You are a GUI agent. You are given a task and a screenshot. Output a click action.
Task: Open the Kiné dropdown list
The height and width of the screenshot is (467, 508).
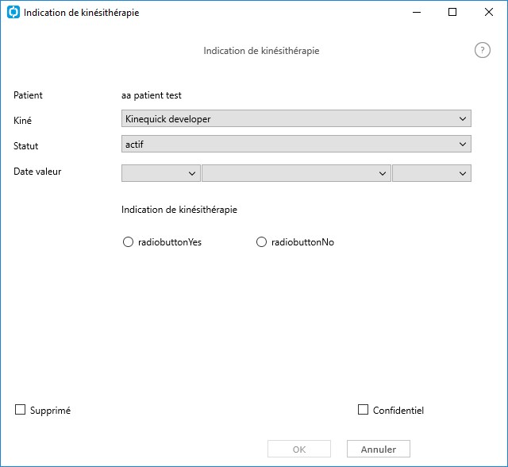tap(296, 118)
